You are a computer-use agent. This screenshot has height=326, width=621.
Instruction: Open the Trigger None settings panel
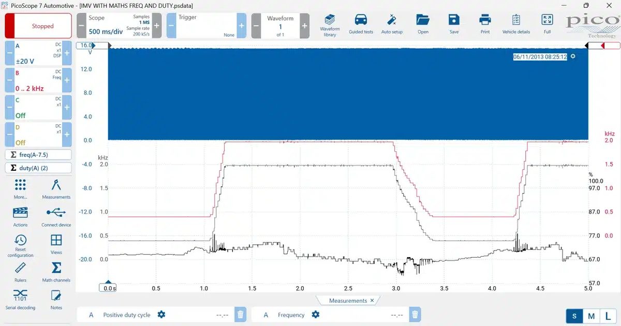pyautogui.click(x=206, y=26)
